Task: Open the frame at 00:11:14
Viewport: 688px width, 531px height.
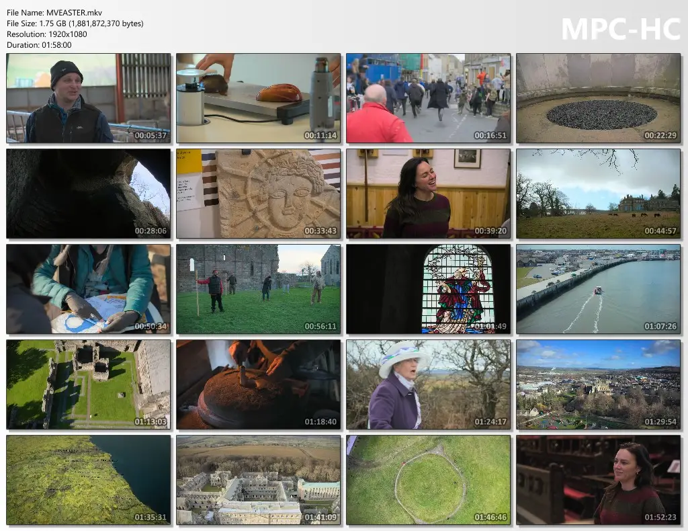Action: [x=259, y=98]
